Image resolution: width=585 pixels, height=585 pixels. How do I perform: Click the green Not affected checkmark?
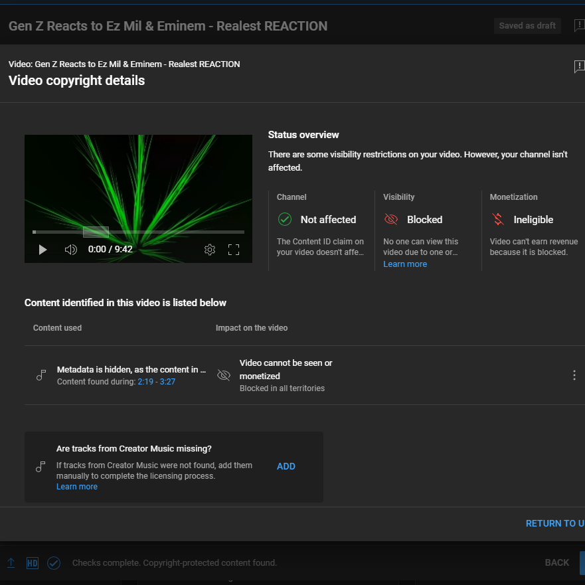click(285, 220)
